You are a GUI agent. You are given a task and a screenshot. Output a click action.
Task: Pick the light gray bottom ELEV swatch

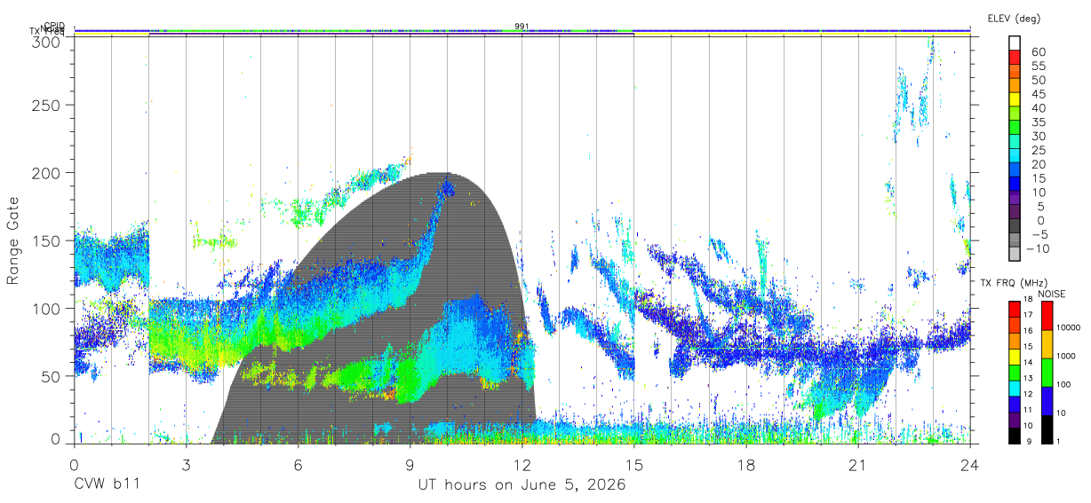pyautogui.click(x=1015, y=254)
